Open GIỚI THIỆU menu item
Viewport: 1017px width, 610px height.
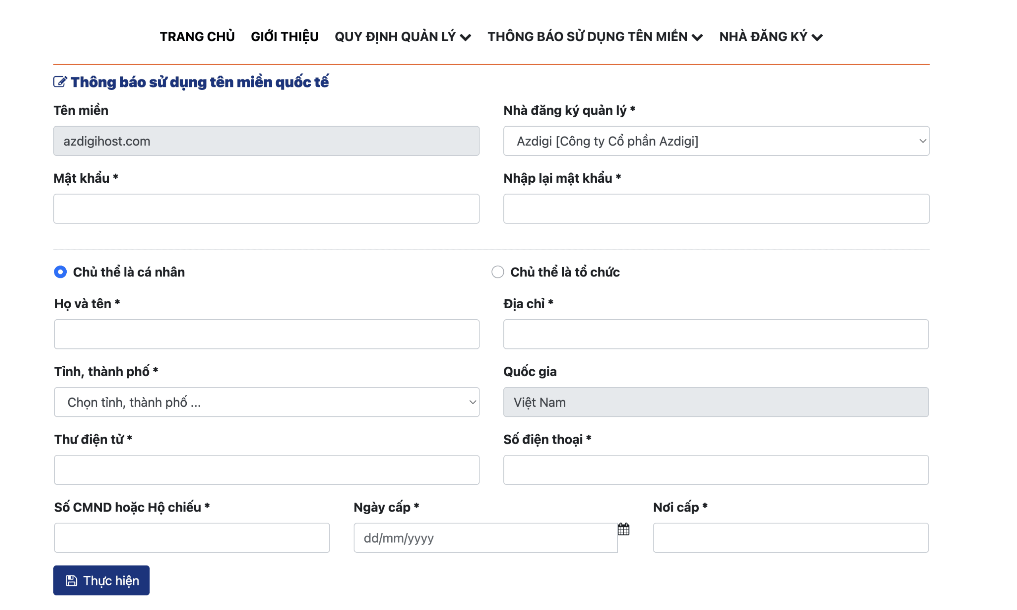(x=284, y=37)
